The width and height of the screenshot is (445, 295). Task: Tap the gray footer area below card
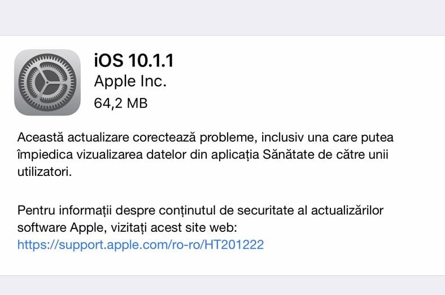223,285
